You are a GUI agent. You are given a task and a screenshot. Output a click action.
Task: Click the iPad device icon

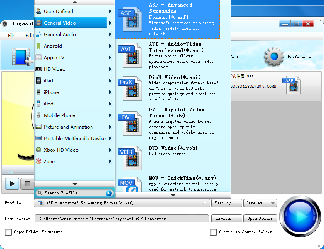point(39,80)
